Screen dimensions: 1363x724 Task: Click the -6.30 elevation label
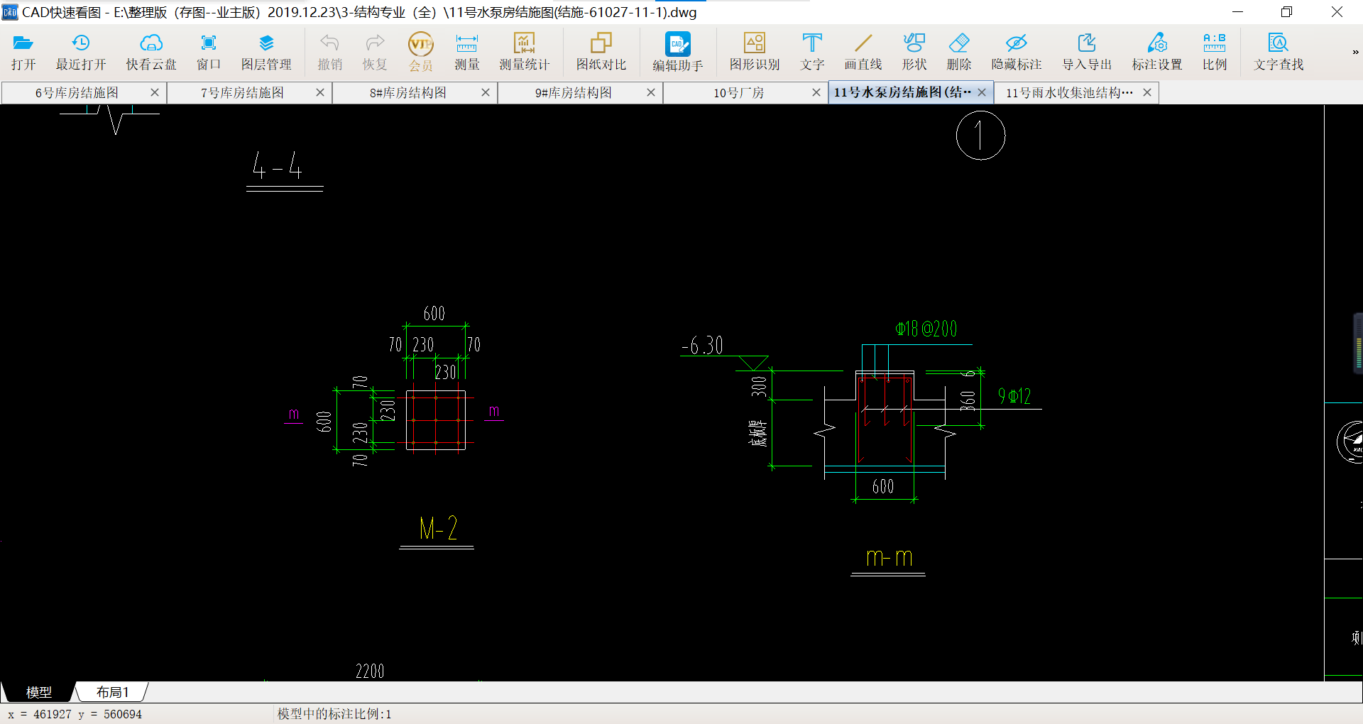tap(702, 346)
